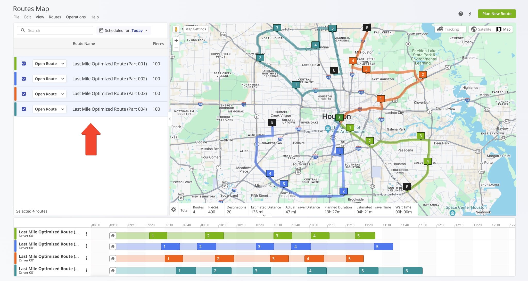The width and height of the screenshot is (528, 281).
Task: Zoom in using plus icon
Action: click(x=176, y=40)
